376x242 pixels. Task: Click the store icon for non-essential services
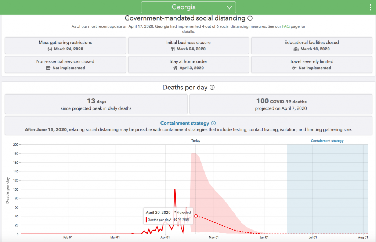pyautogui.click(x=48, y=68)
